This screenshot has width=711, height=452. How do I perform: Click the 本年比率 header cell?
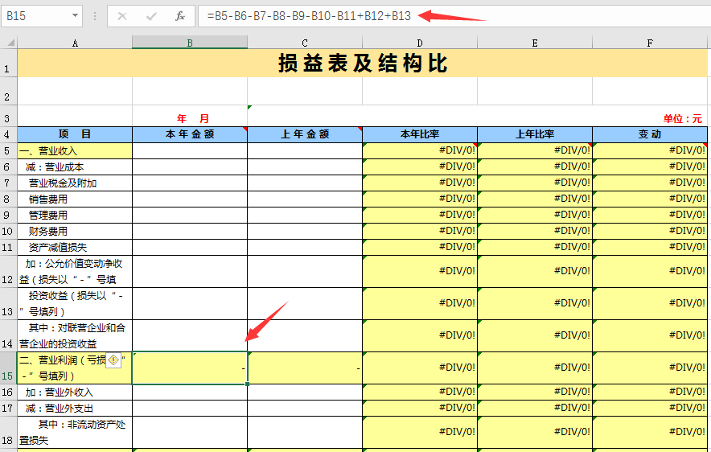coord(420,134)
